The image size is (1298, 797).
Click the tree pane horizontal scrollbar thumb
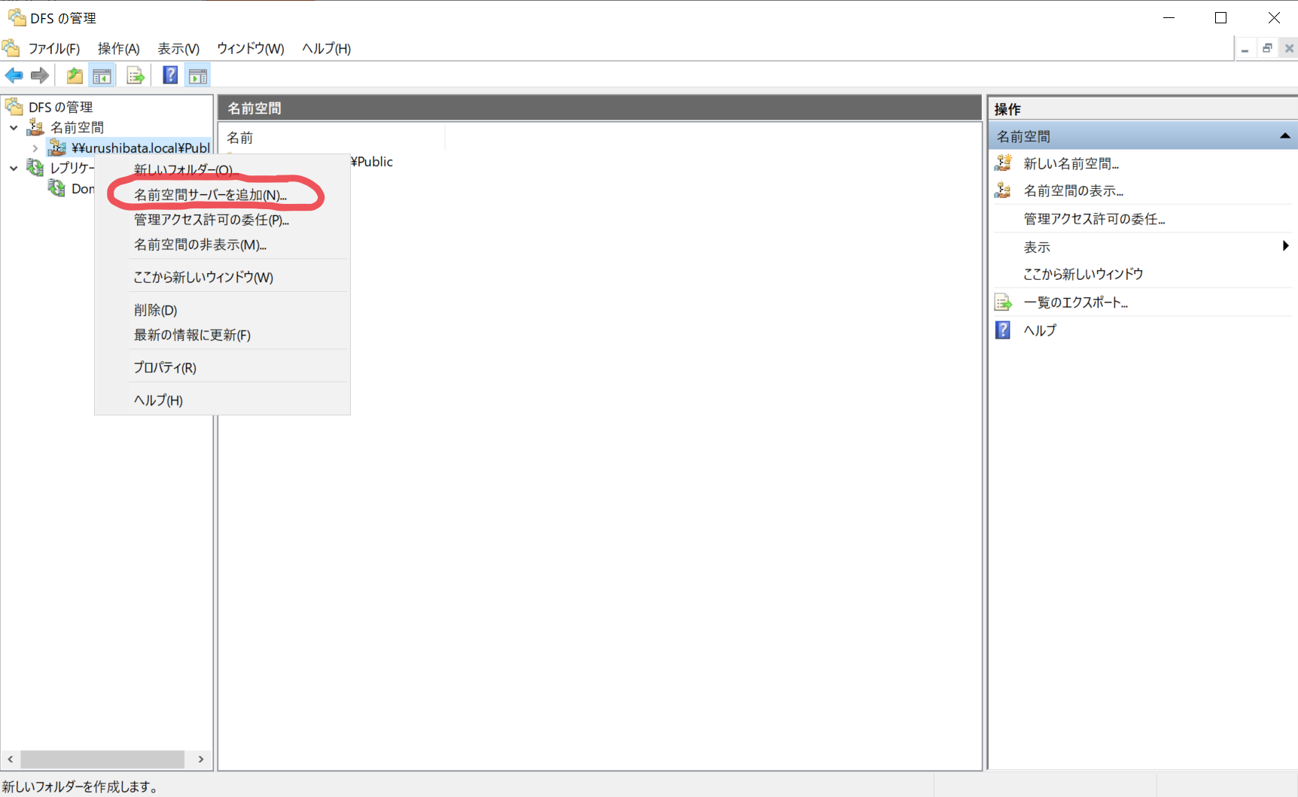pyautogui.click(x=102, y=759)
